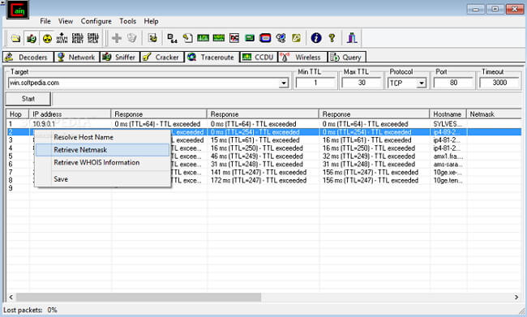527x317 pixels.
Task: Open the Tools menu
Action: pyautogui.click(x=128, y=21)
